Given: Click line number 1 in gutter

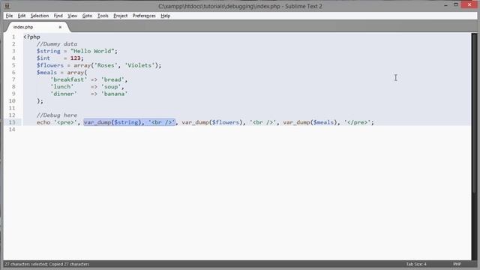Looking at the screenshot, I should coord(13,37).
